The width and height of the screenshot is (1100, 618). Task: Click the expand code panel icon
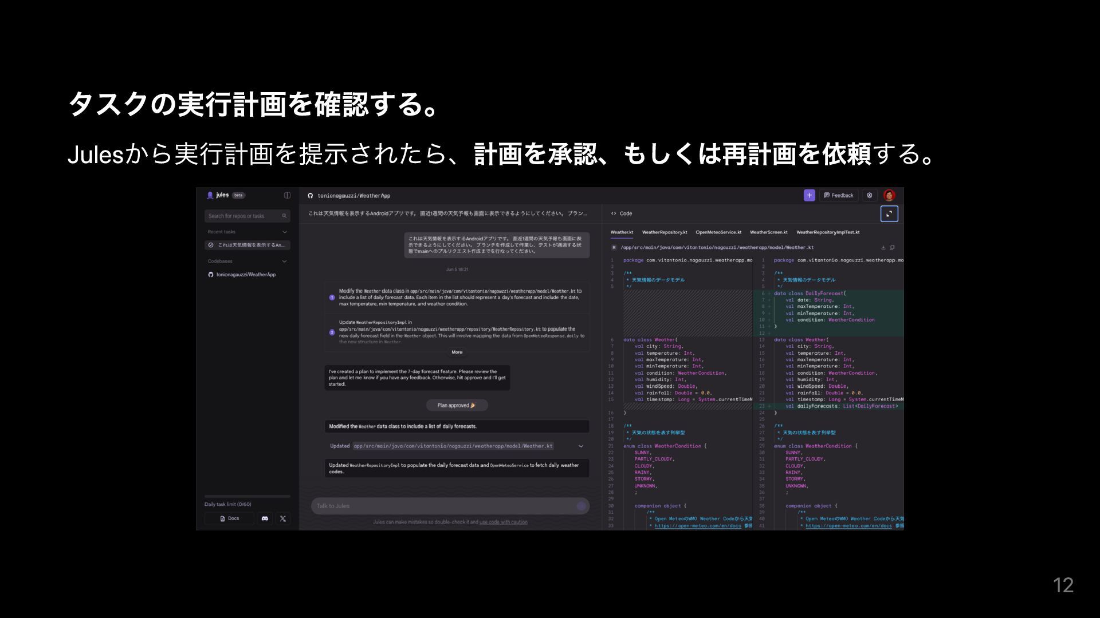click(x=889, y=213)
